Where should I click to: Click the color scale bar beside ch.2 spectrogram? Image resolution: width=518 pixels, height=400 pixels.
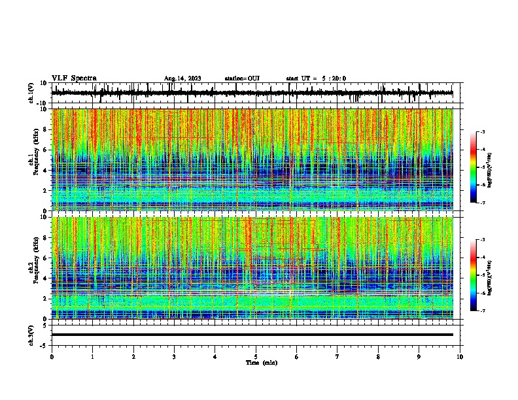click(x=473, y=275)
